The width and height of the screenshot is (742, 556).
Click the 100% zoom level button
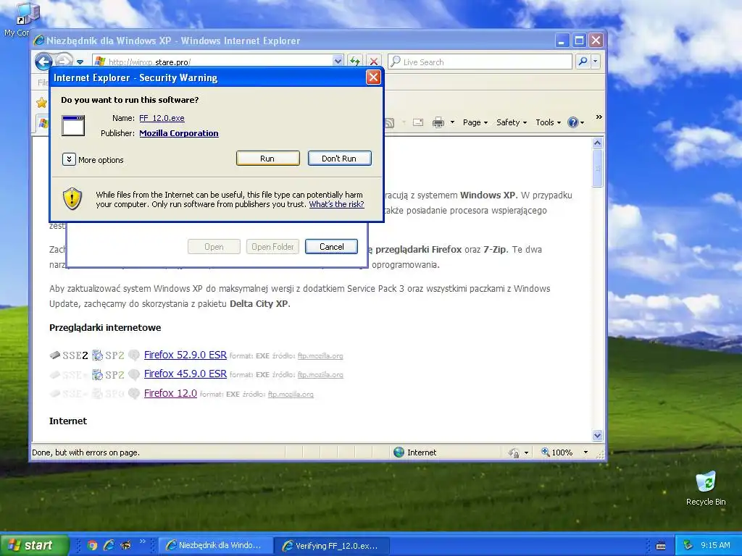(557, 452)
